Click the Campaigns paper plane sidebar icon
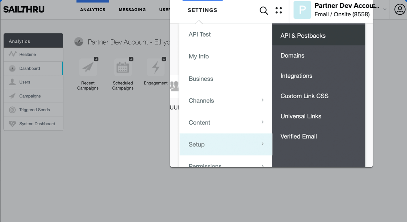This screenshot has width=407, height=222. pyautogui.click(x=12, y=96)
